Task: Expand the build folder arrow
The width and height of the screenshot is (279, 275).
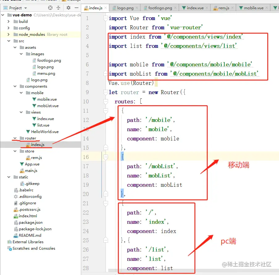Action: tap(9, 22)
